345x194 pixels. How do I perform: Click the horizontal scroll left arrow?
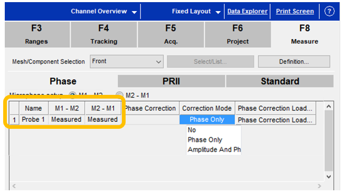click(14, 186)
